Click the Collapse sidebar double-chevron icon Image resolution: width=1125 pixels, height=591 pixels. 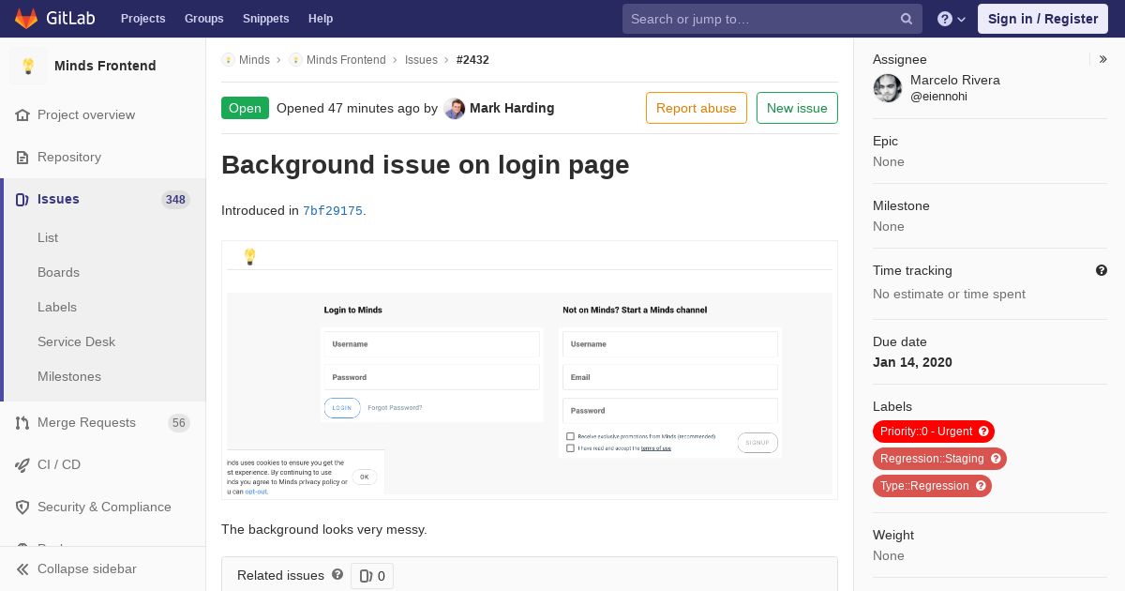pos(22,568)
